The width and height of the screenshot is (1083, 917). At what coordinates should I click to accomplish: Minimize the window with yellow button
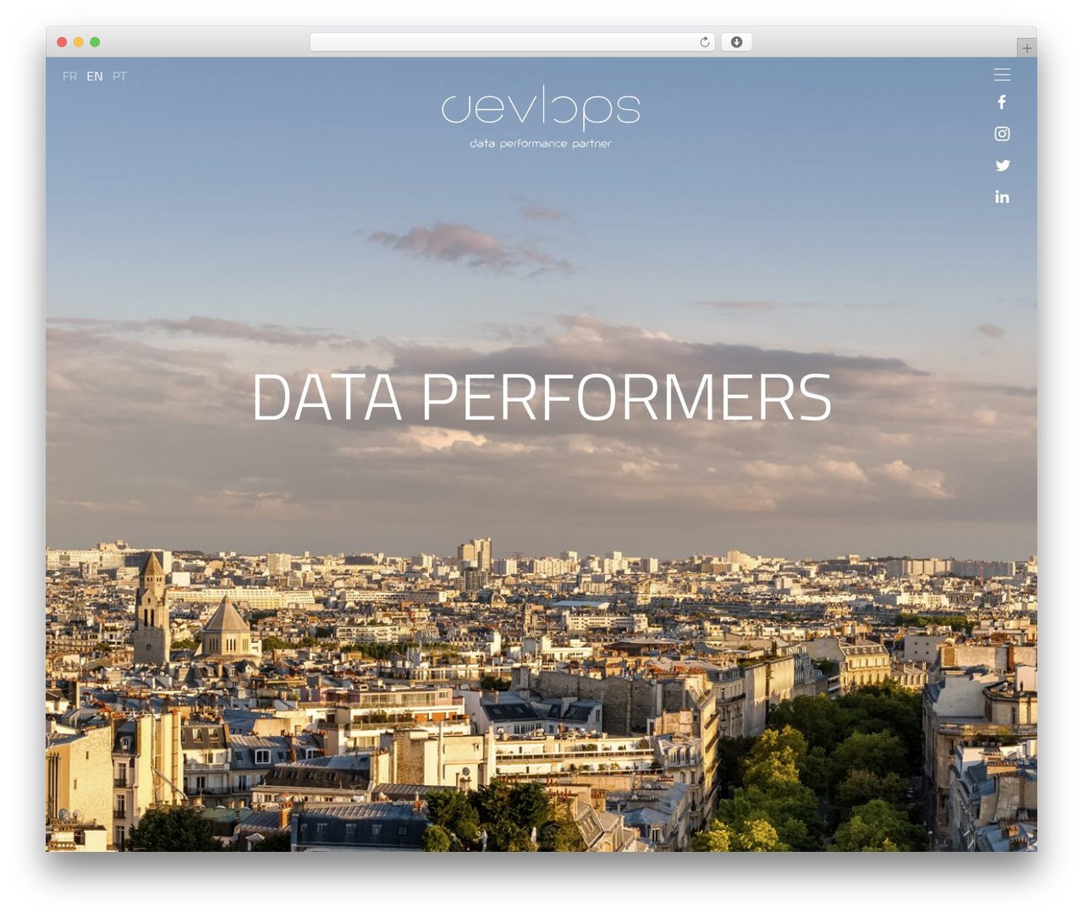click(x=79, y=42)
